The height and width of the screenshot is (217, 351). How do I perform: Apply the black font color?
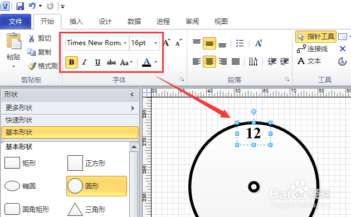click(x=147, y=62)
